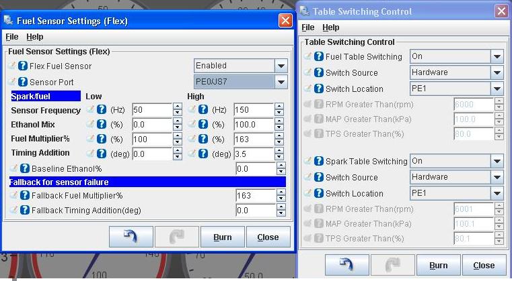Open Flex Fuel Sensor Enabled dropdown

tap(281, 66)
